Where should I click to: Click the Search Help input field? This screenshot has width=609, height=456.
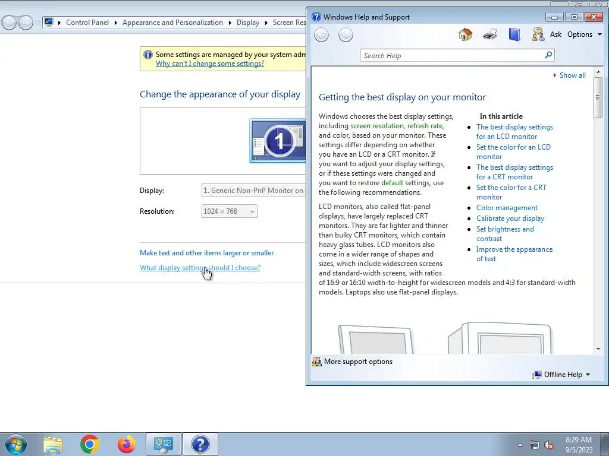pyautogui.click(x=453, y=55)
